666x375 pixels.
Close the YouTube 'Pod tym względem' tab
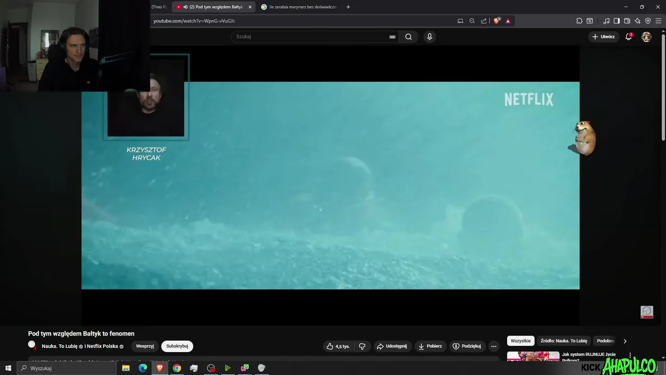[250, 7]
